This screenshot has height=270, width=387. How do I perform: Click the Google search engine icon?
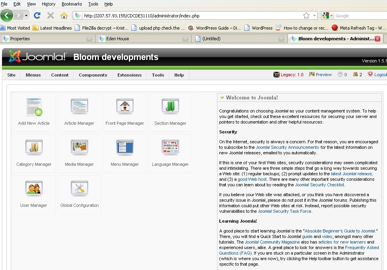point(326,15)
